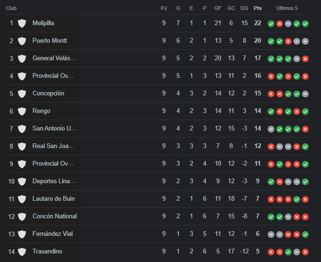Click the GF column header

click(218, 8)
